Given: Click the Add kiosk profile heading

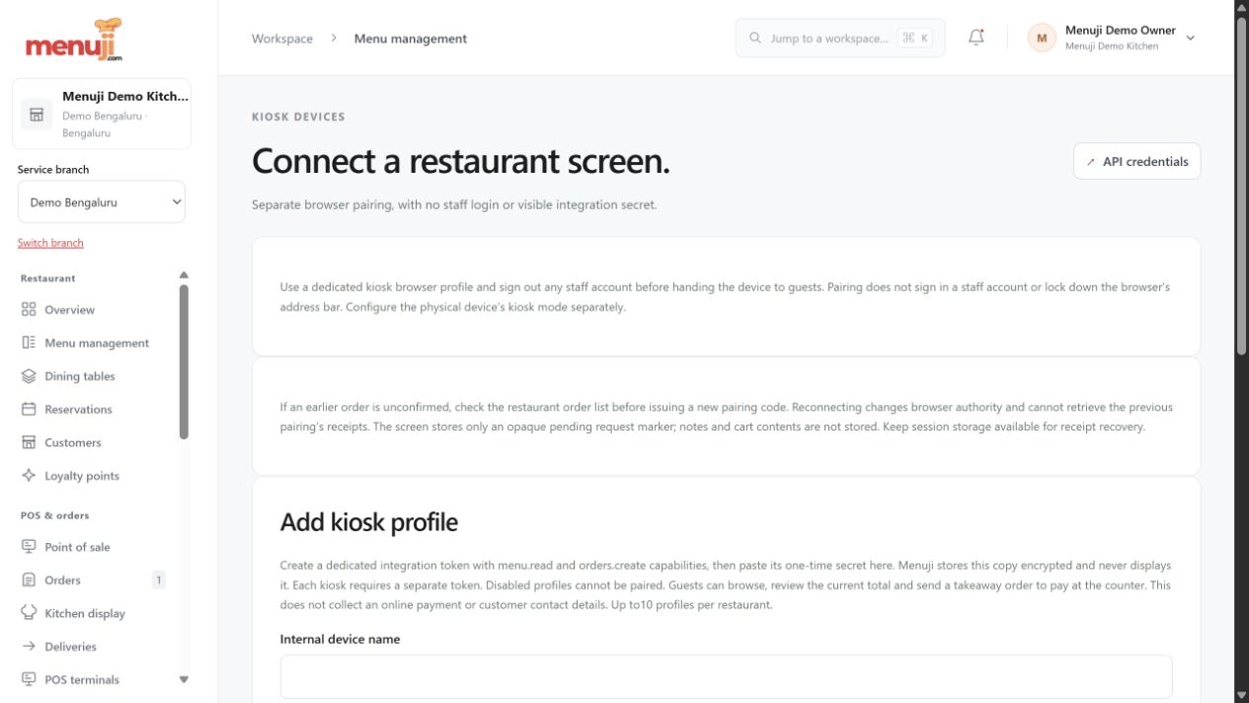Looking at the screenshot, I should click(369, 522).
